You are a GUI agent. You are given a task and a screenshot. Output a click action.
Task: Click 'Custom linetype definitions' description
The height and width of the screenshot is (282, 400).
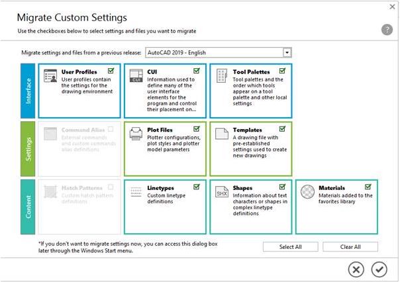tap(166, 199)
